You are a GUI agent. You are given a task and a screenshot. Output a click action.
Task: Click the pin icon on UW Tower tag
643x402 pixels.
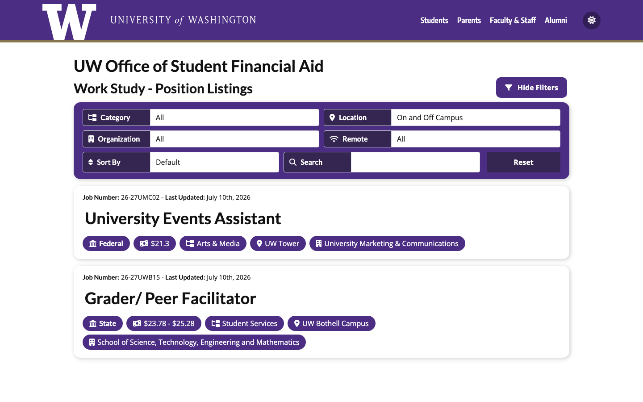point(259,243)
